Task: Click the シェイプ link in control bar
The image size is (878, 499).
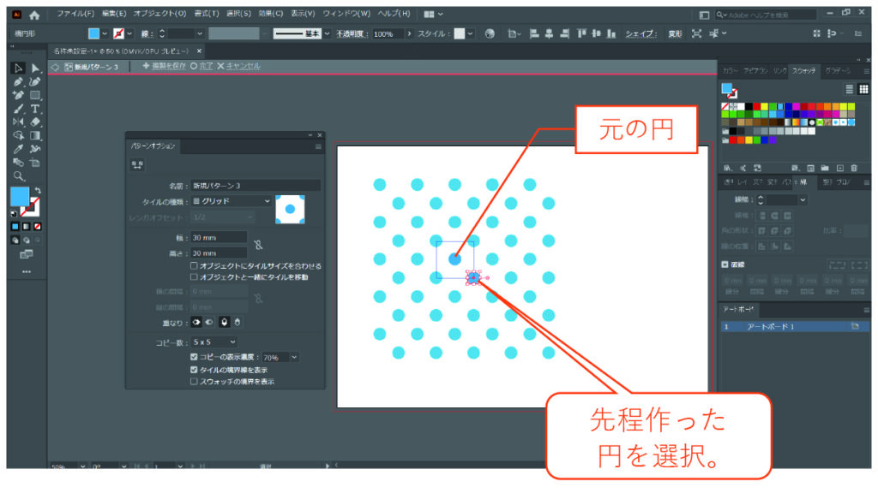Action: [640, 34]
